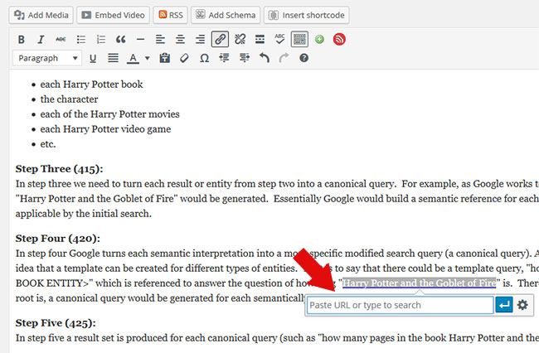539x353 pixels.
Task: Click bullet 'the character'
Action: tap(69, 99)
